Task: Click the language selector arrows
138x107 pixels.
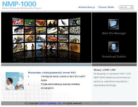Action: point(132,7)
